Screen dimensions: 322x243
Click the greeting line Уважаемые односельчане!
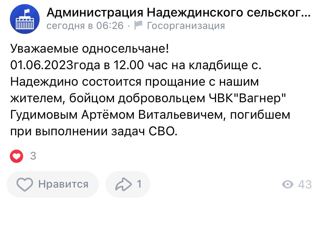coord(90,49)
